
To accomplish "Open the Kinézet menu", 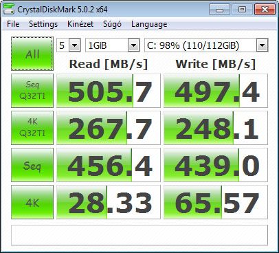I will coord(80,24).
